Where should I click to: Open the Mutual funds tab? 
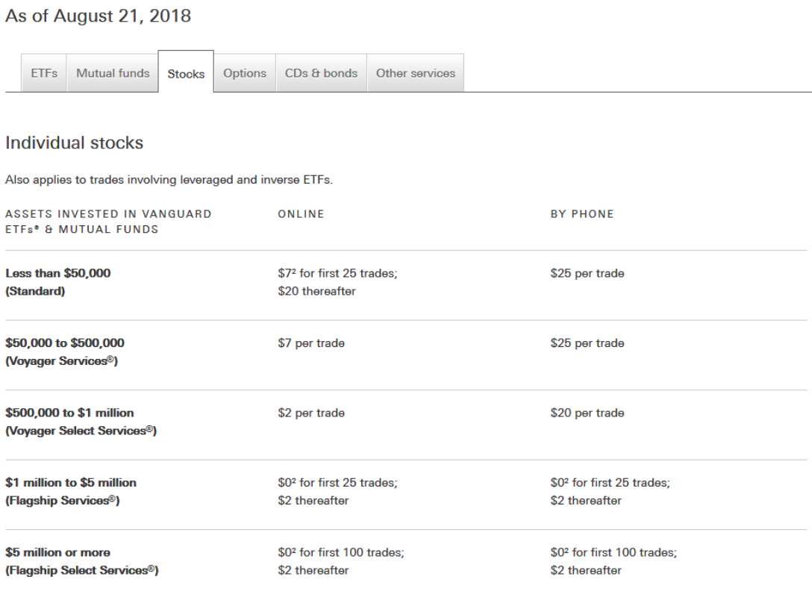point(113,73)
